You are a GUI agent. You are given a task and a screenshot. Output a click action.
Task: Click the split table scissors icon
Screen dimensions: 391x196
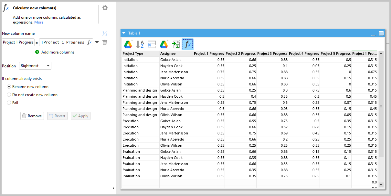point(152,44)
